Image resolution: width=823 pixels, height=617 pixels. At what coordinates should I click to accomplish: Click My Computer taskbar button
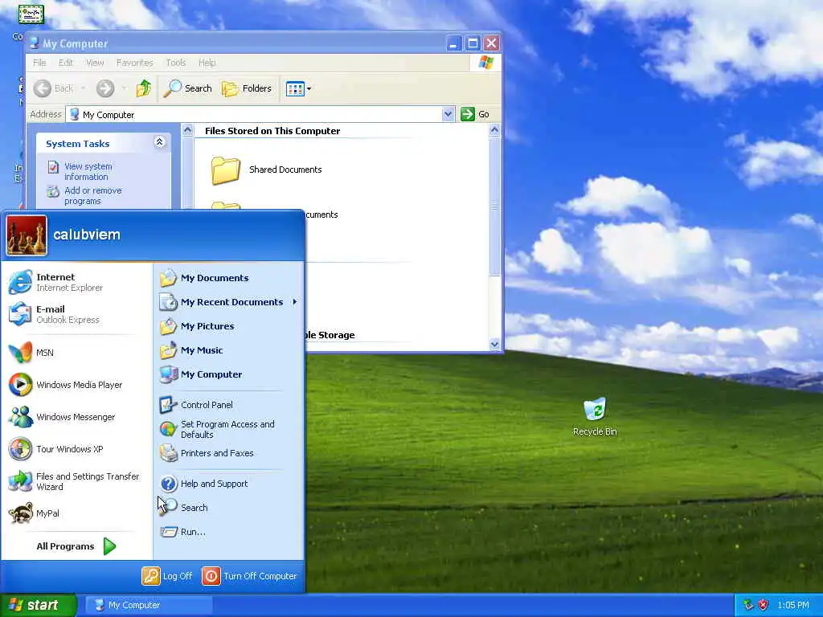tap(149, 605)
